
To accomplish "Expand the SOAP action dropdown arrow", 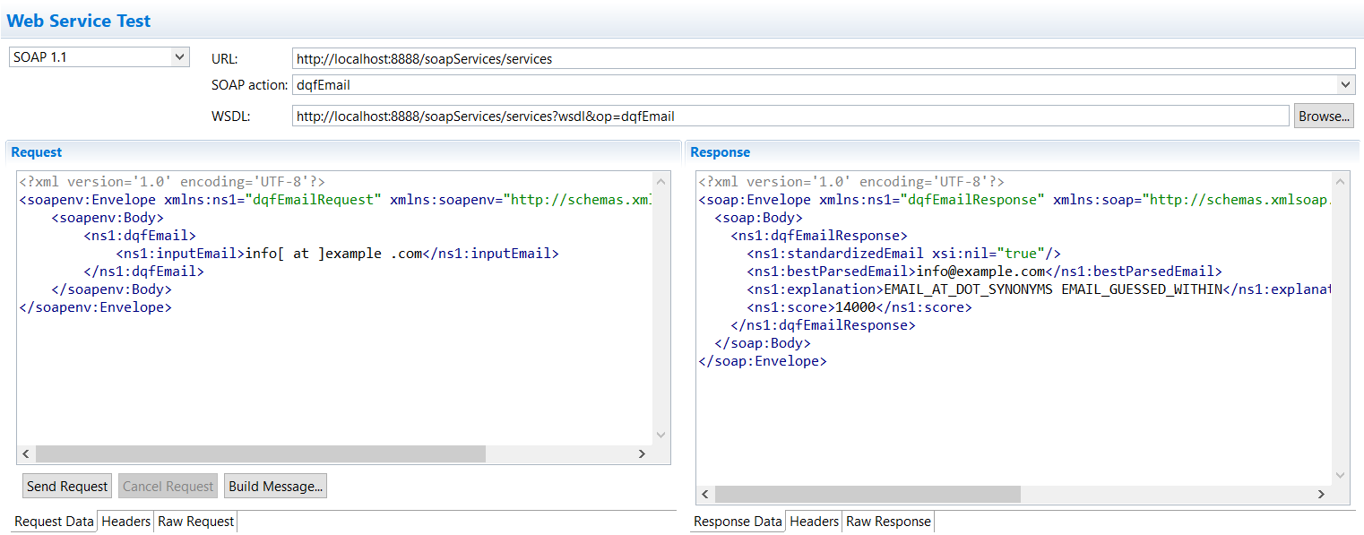I will point(1345,85).
